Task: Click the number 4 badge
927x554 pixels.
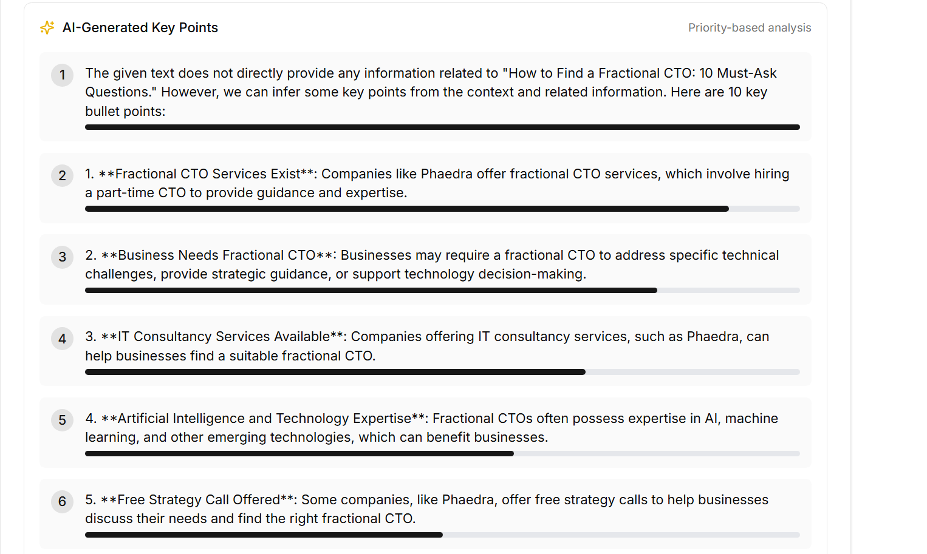Action: pos(62,339)
